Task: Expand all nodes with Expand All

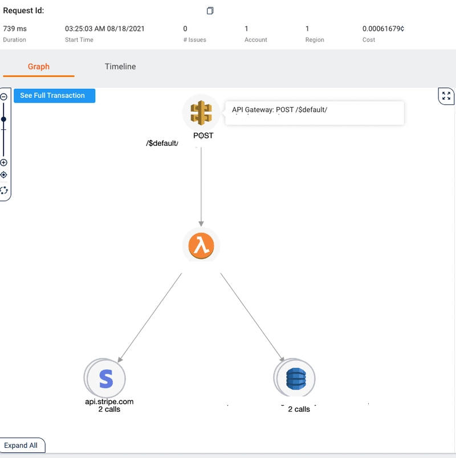Action: [21, 445]
